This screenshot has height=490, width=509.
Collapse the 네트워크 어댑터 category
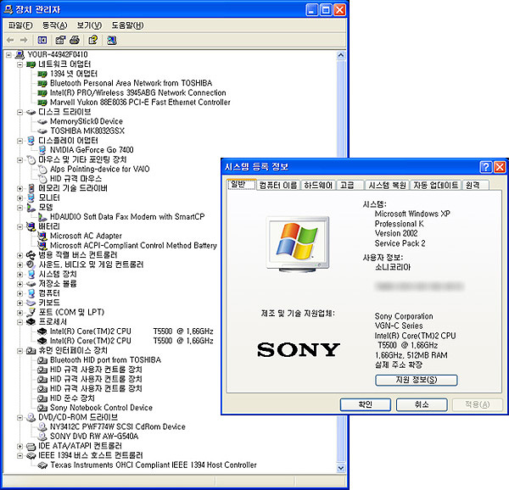coord(20,64)
